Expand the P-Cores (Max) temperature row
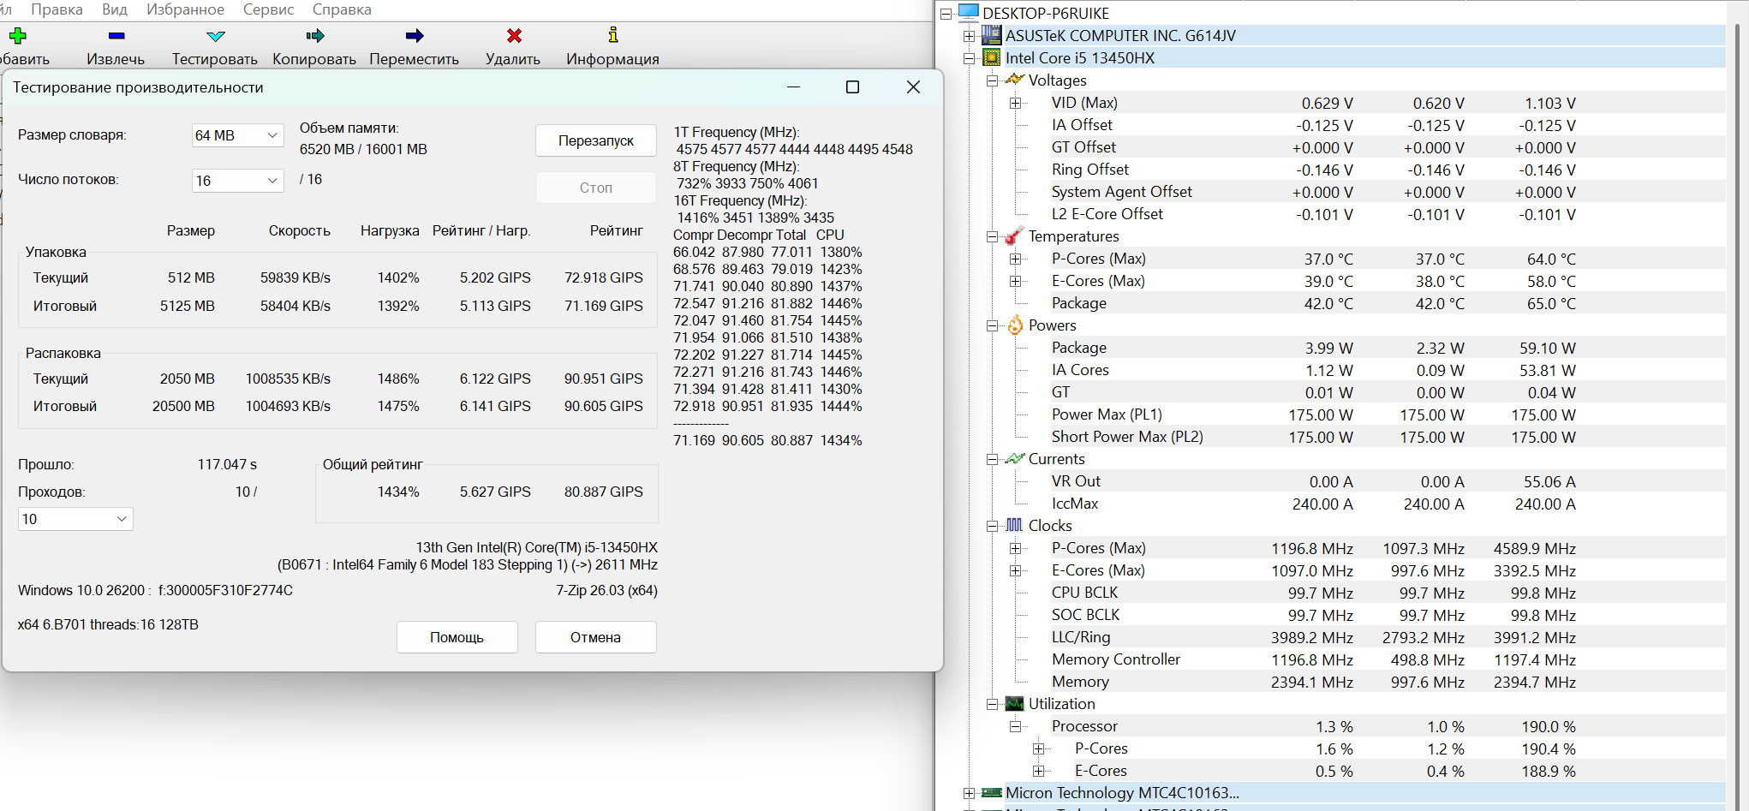 pos(1015,259)
